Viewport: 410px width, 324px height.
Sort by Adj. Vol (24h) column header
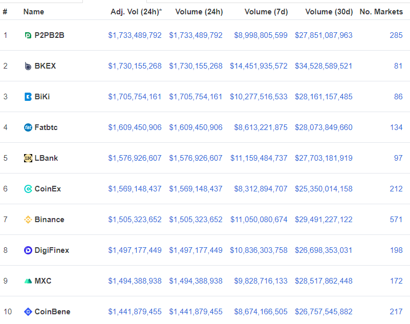click(136, 12)
